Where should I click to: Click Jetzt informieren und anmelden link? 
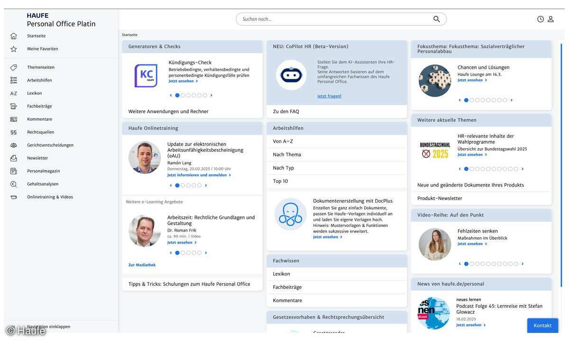click(x=199, y=175)
